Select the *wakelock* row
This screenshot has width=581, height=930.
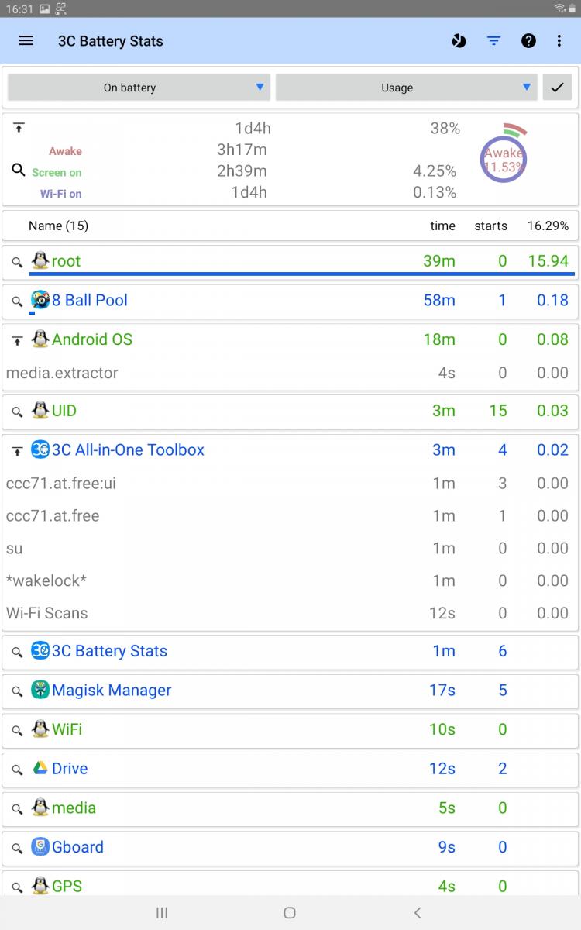point(290,580)
